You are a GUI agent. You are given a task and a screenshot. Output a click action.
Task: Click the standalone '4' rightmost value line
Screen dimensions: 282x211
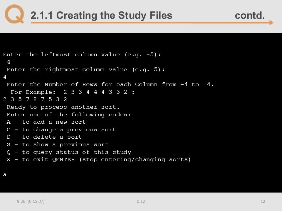coord(5,77)
